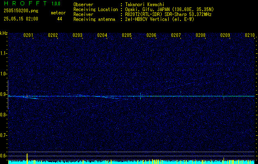Click the tall yellow spike near 0201
Viewport: 258px width, 164px height.
point(27,158)
